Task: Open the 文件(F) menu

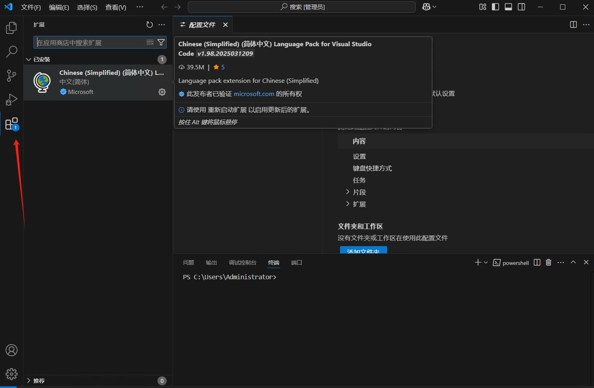Action: (31, 7)
